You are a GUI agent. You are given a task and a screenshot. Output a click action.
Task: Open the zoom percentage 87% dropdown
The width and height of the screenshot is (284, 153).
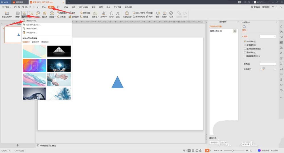pyautogui.click(x=216, y=150)
